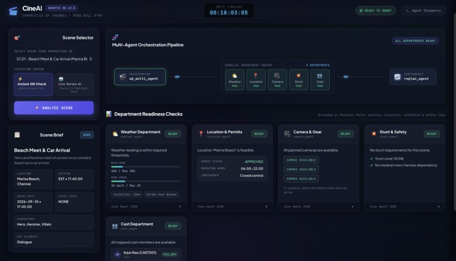The height and width of the screenshot is (261, 456).
Task: Click the Beach Meet & Car Arrival title
Action: tap(42, 150)
